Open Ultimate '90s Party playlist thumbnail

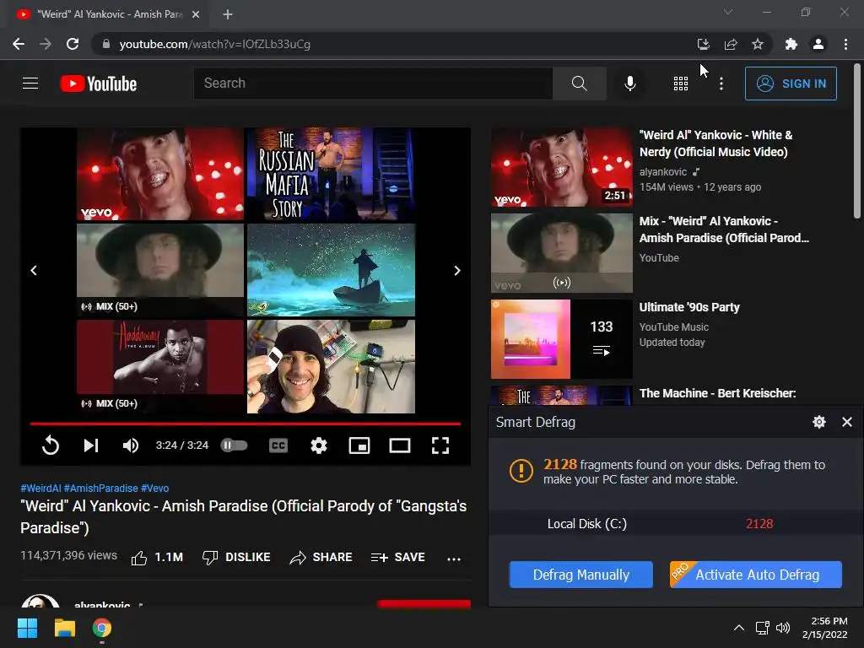(561, 339)
